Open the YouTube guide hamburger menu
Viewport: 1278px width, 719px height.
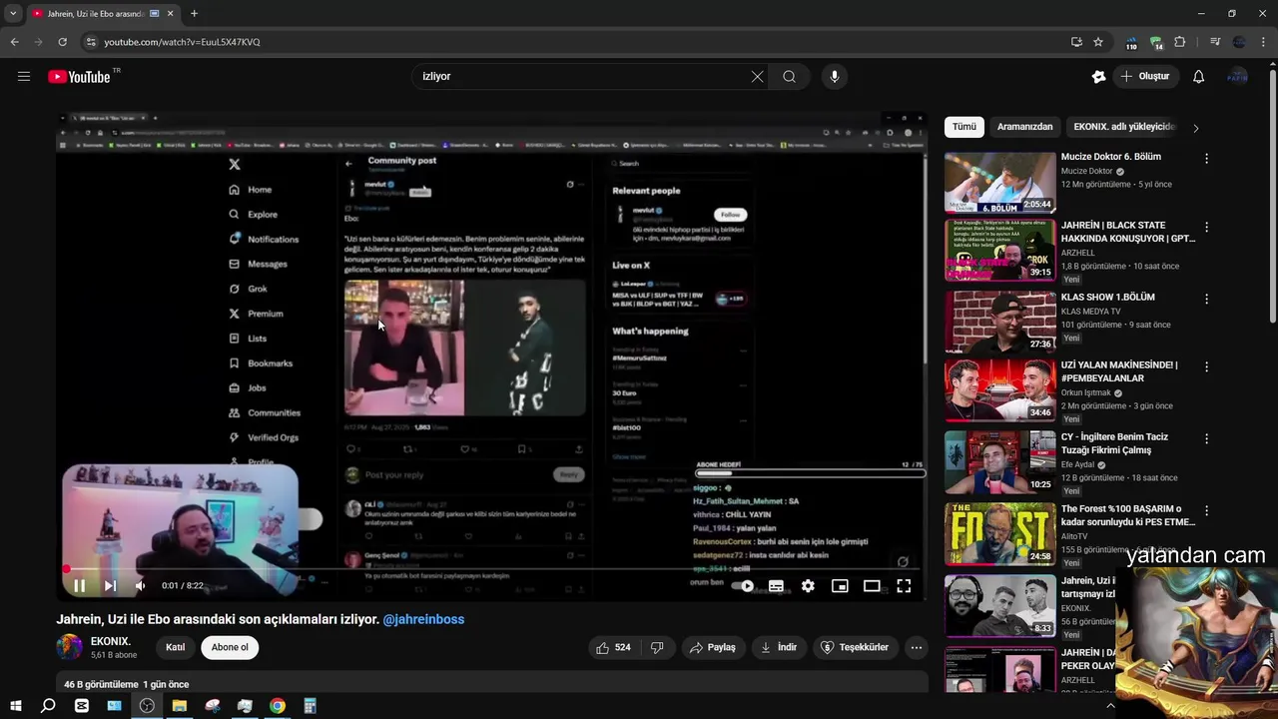(24, 76)
